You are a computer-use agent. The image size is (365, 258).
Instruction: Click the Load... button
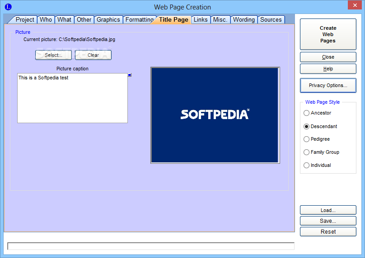pos(328,210)
